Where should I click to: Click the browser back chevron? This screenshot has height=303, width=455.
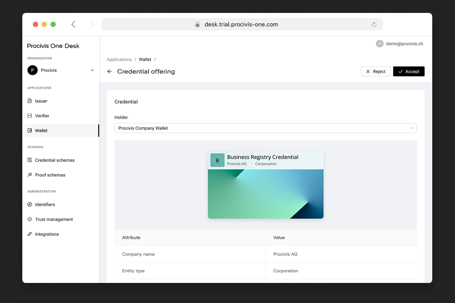coord(74,25)
